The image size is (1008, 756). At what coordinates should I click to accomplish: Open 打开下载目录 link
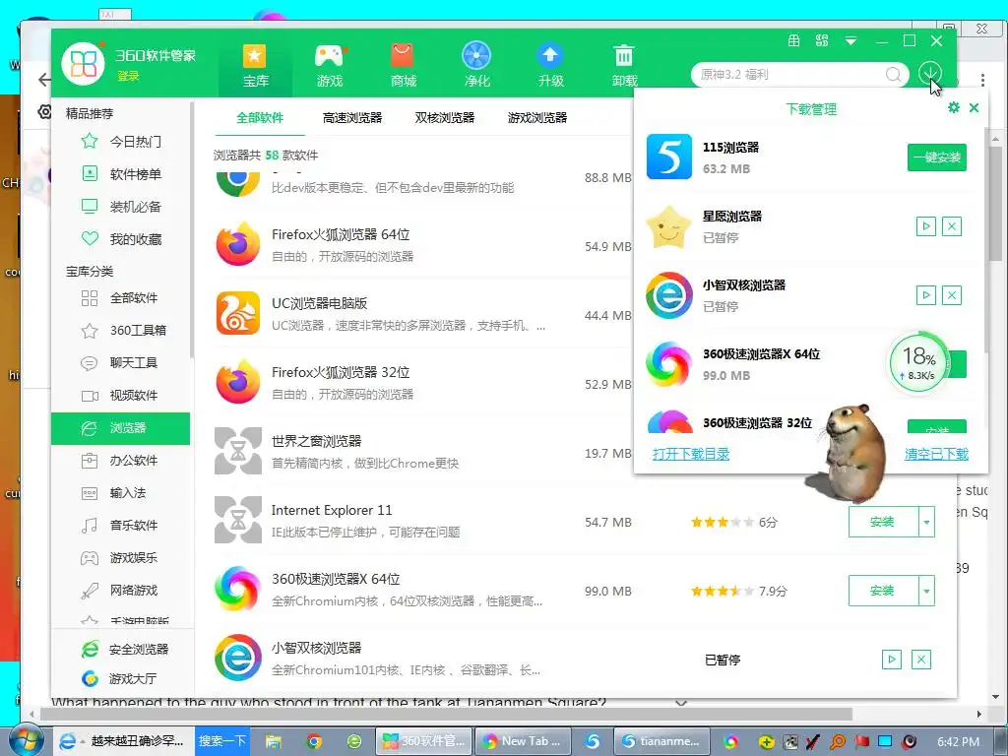(x=691, y=454)
